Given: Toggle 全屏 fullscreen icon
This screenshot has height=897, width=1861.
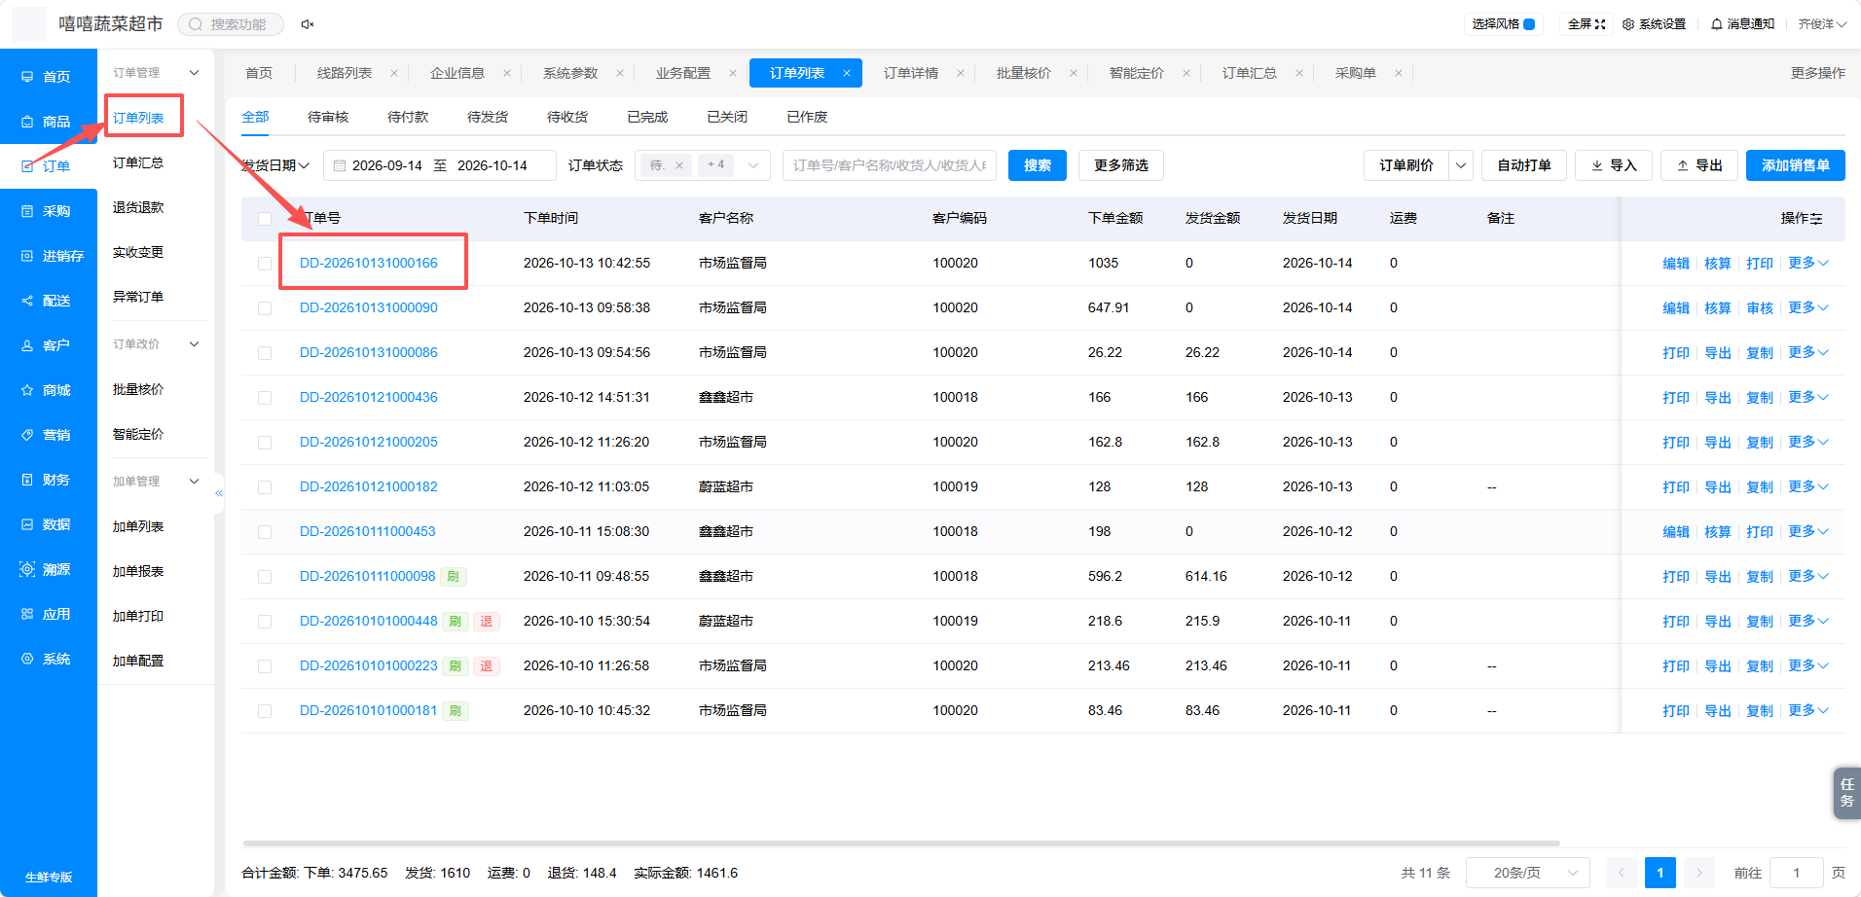Looking at the screenshot, I should [1600, 24].
